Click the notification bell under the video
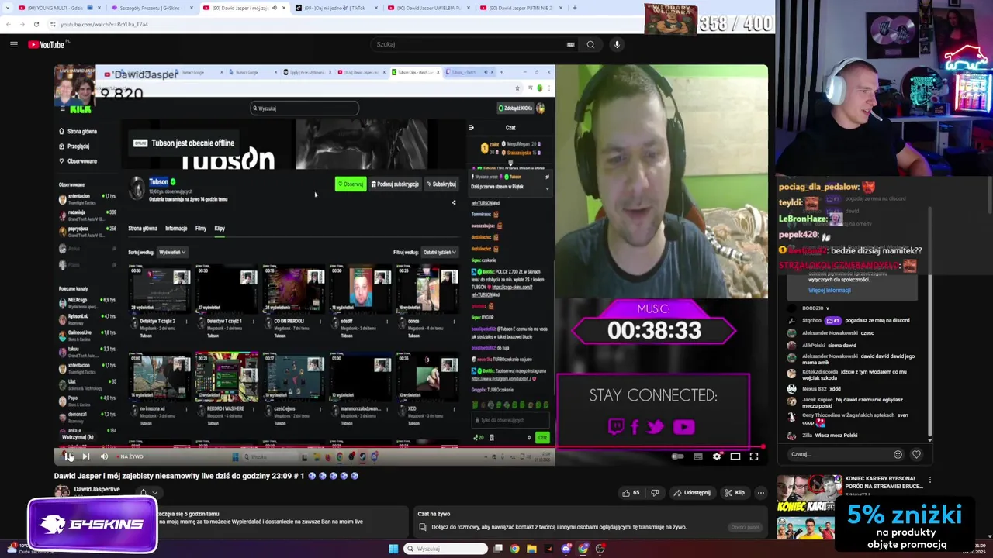This screenshot has height=558, width=993. point(144,493)
